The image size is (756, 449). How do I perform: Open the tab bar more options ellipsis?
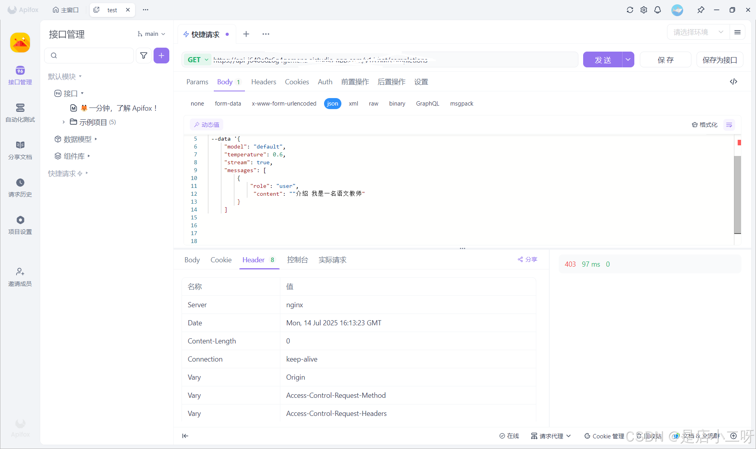point(266,34)
